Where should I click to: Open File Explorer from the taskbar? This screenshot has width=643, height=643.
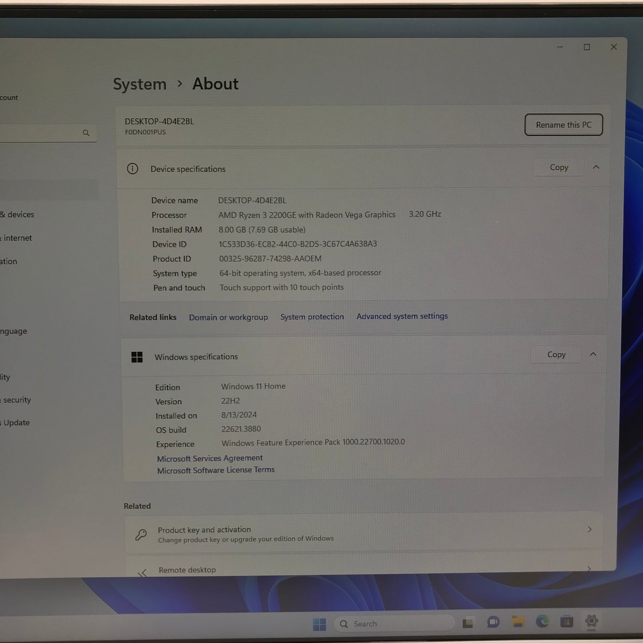click(x=518, y=622)
